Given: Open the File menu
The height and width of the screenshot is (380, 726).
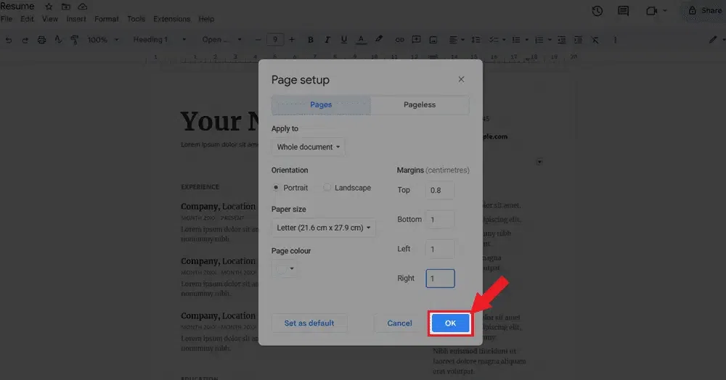Looking at the screenshot, I should tap(7, 19).
